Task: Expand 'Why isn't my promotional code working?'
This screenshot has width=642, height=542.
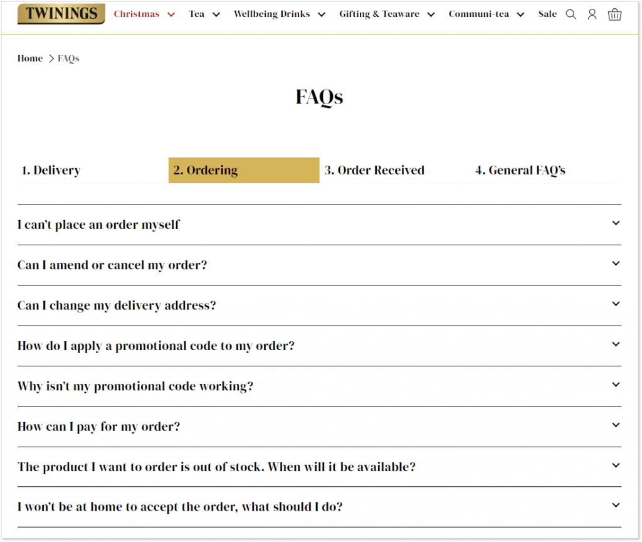Action: click(x=616, y=385)
